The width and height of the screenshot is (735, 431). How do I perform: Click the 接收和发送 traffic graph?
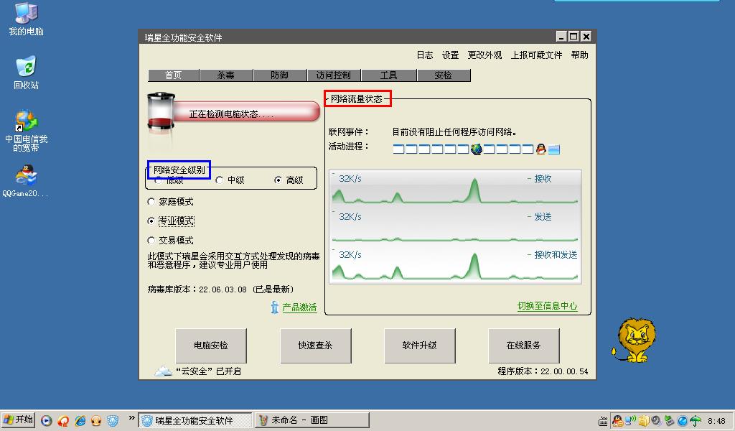[x=455, y=264]
